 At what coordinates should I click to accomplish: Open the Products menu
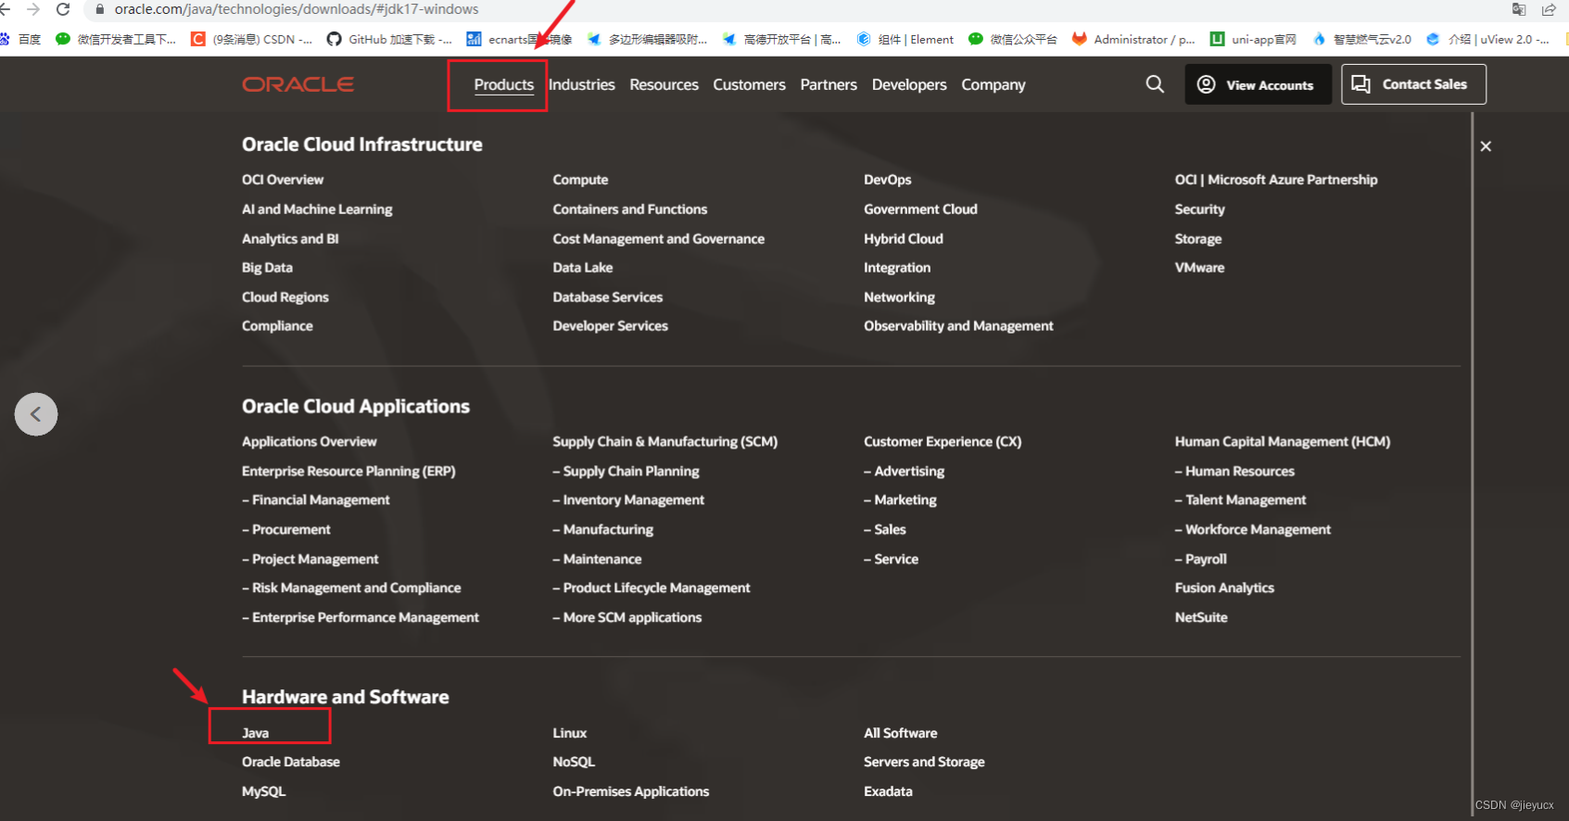504,84
